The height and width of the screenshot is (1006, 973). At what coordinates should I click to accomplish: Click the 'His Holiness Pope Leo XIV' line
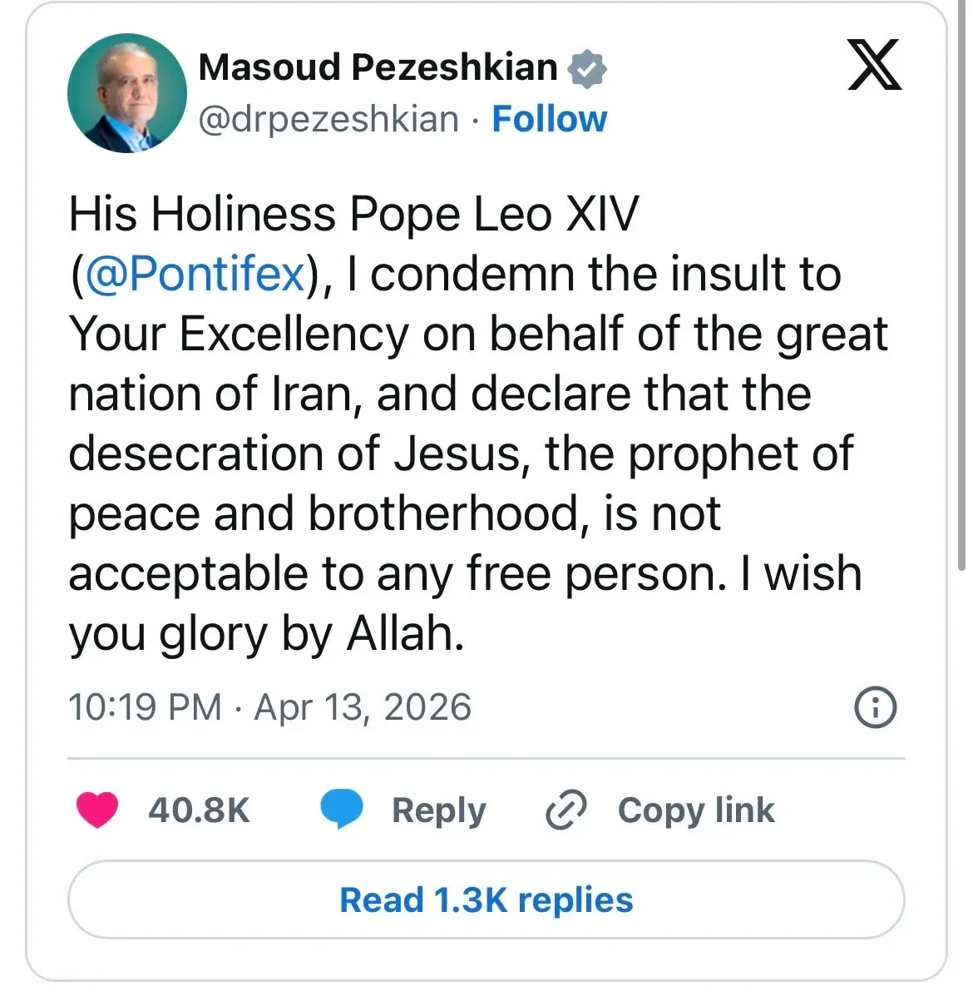coord(353,214)
